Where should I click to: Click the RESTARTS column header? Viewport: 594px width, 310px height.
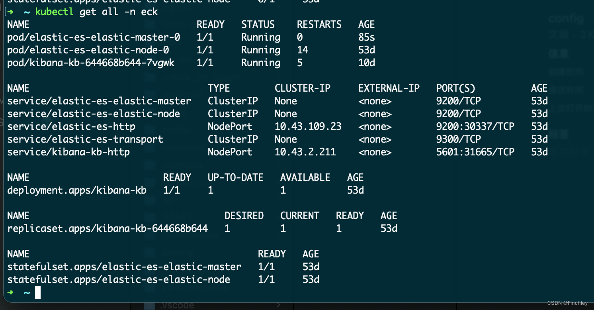319,25
